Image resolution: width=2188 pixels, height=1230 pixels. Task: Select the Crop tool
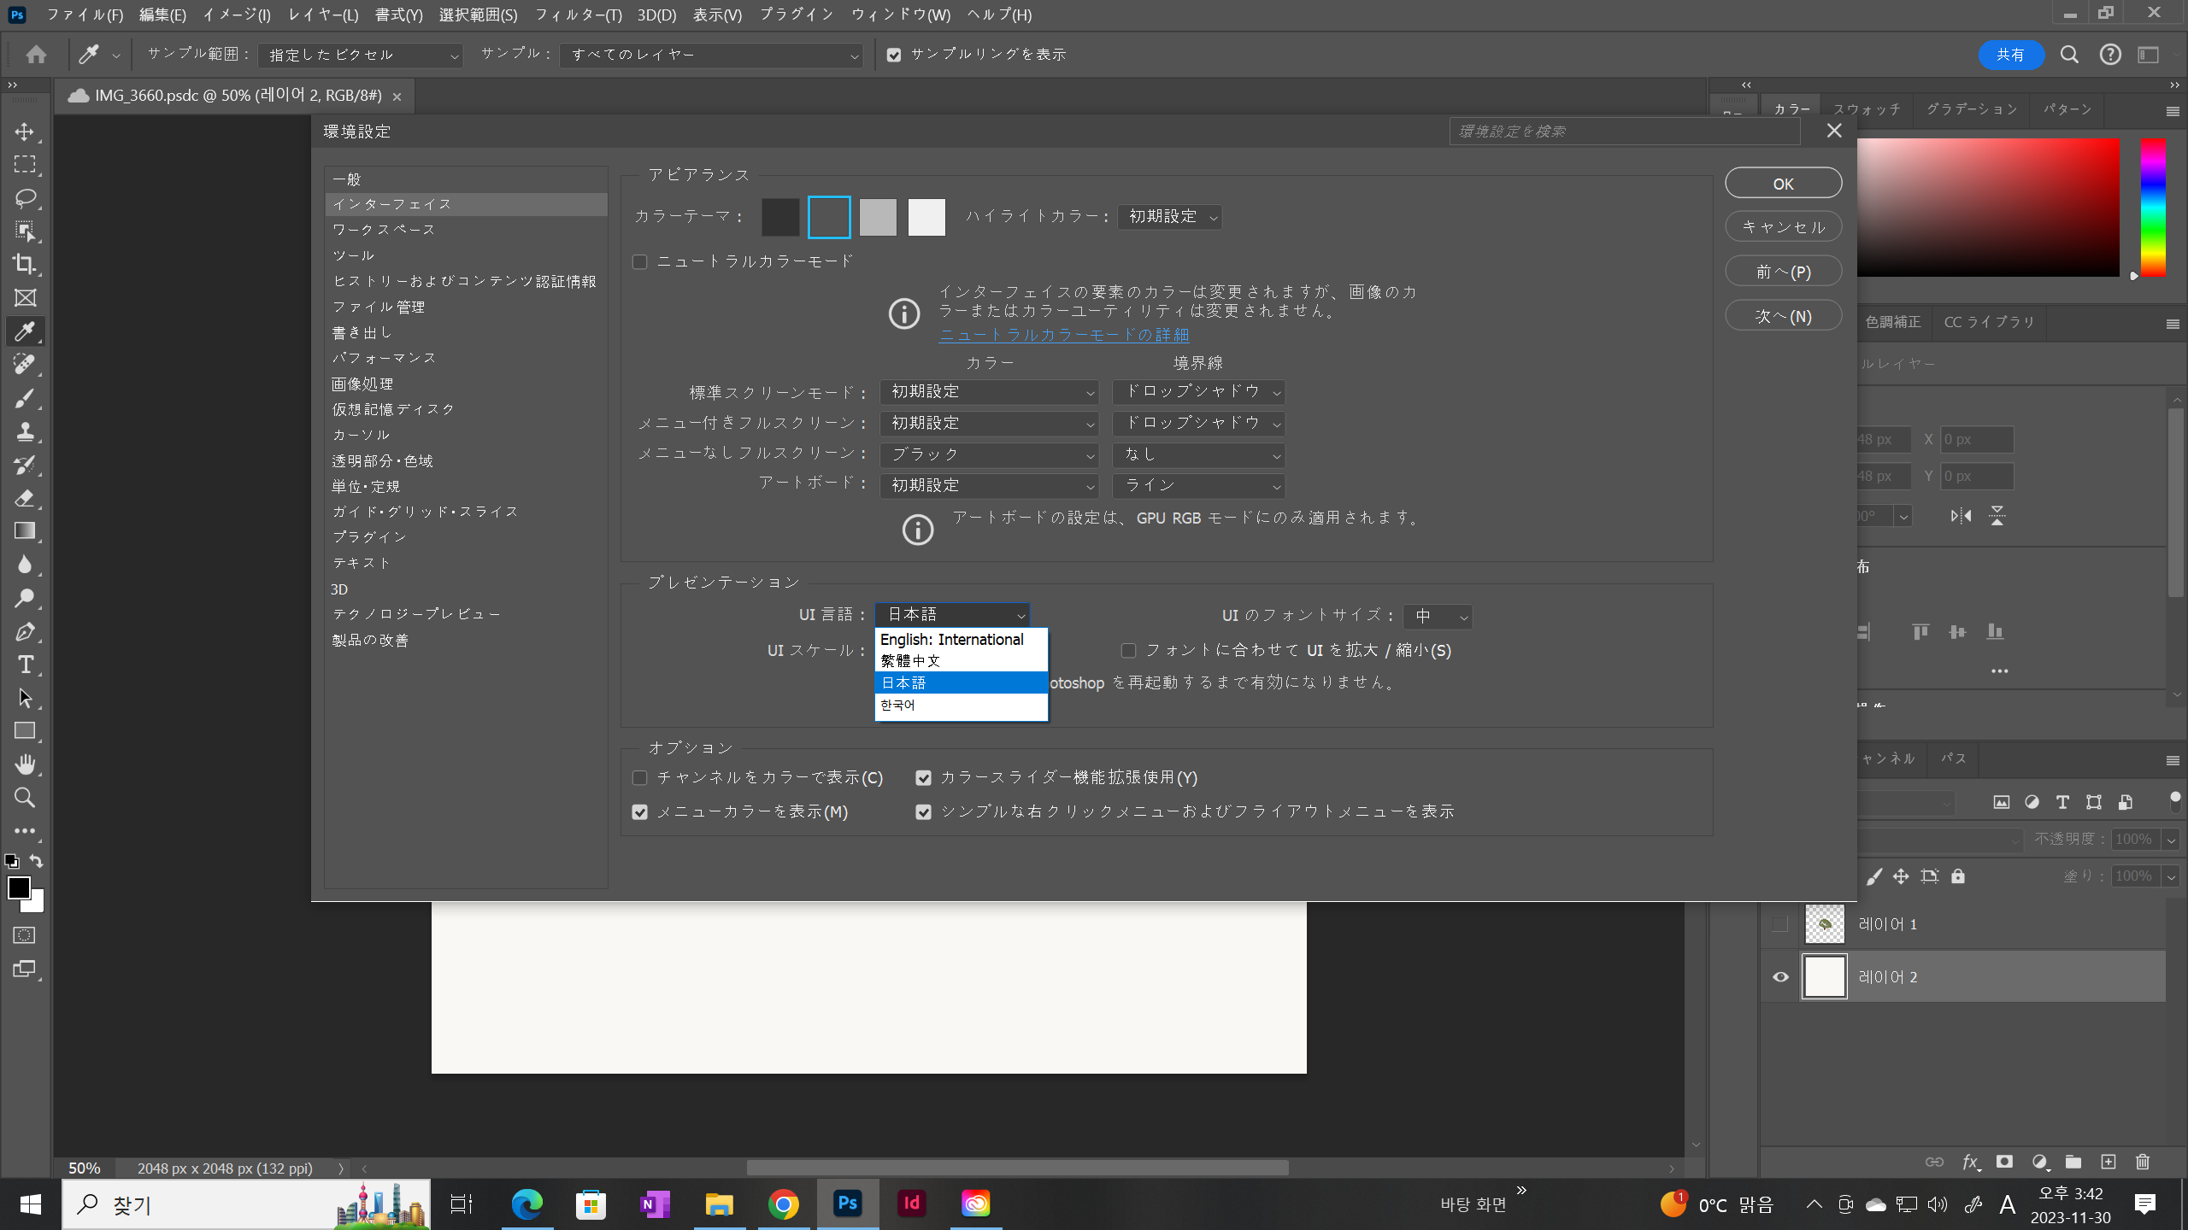click(25, 264)
